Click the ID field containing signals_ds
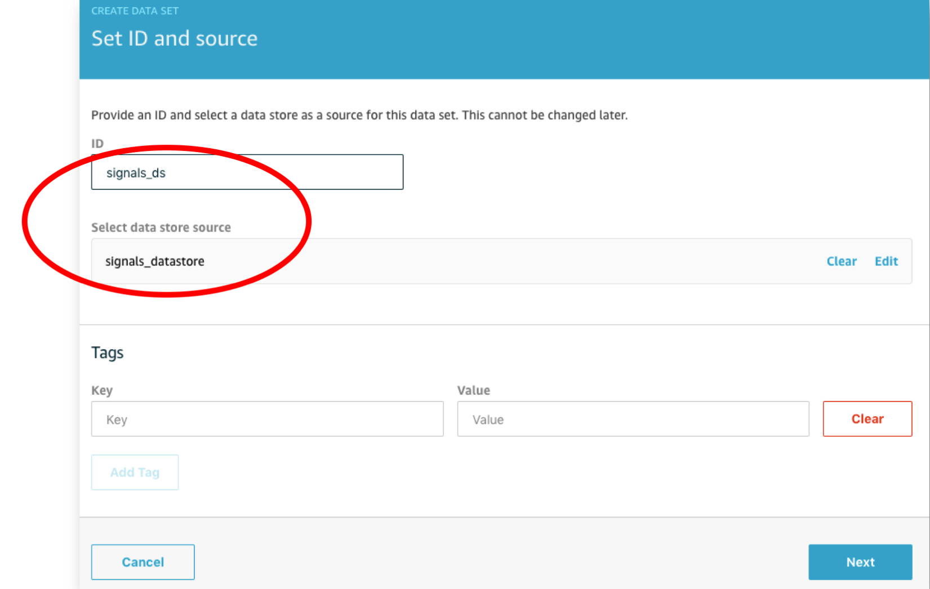Viewport: 930px width, 589px height. pos(247,172)
